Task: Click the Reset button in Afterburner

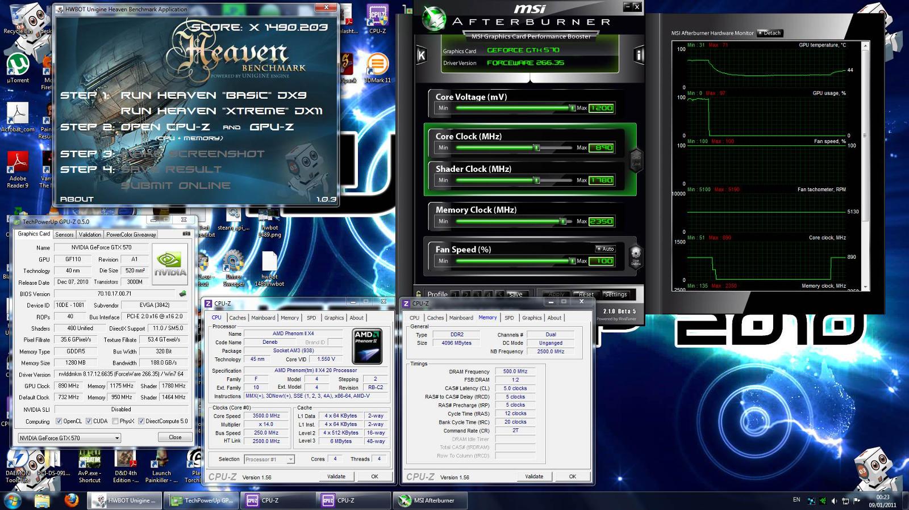Action: tap(586, 294)
